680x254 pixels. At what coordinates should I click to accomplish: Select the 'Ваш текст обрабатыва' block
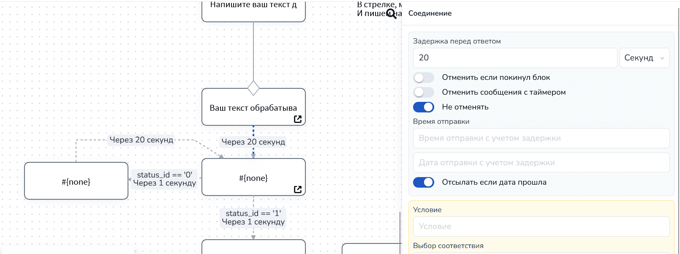(253, 107)
